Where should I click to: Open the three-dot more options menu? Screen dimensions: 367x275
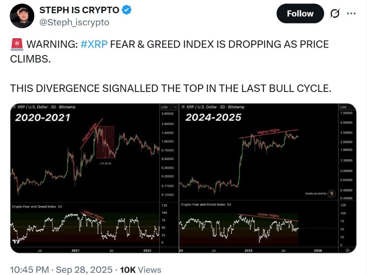pyautogui.click(x=351, y=14)
